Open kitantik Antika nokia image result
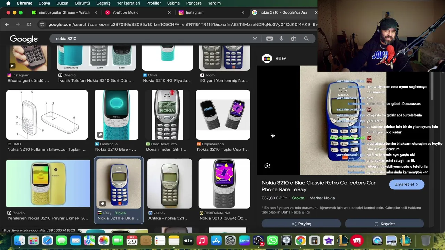This screenshot has width=445, height=250. pos(170,183)
